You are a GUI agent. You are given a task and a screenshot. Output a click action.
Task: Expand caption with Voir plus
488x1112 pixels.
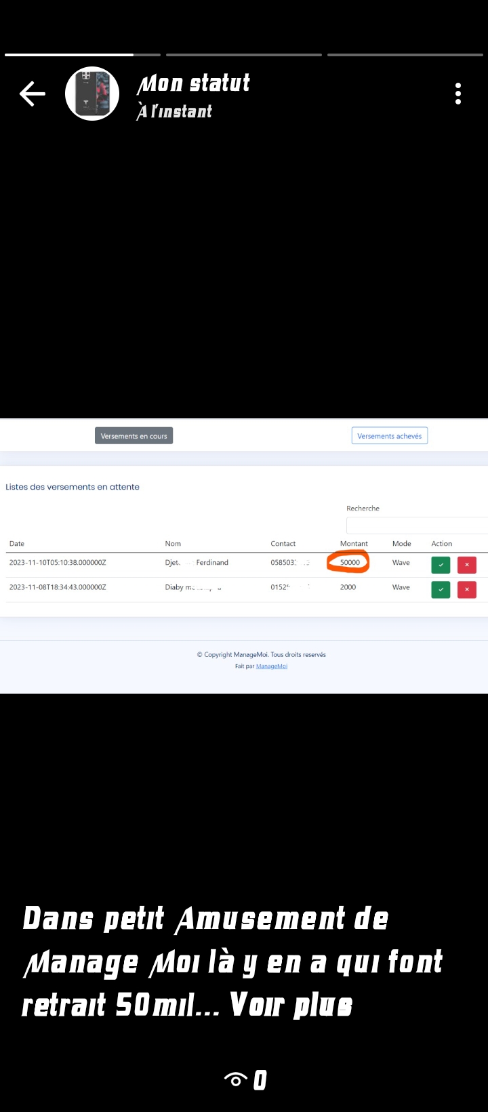click(x=291, y=1005)
